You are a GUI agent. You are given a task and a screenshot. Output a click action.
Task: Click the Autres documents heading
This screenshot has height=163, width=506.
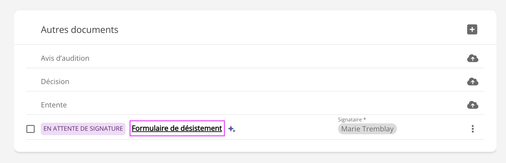(79, 30)
